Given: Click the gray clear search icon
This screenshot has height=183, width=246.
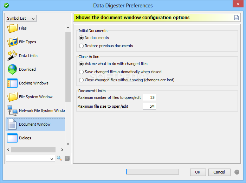Looking at the screenshot, I should tap(67, 158).
